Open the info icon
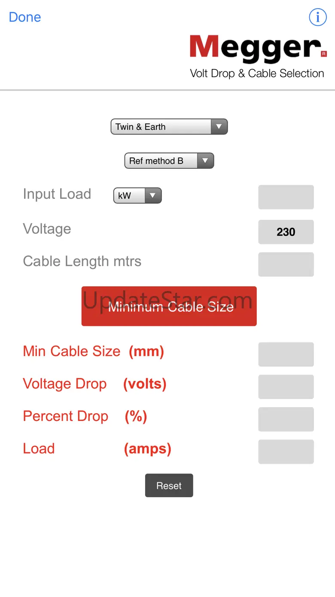Viewport: 335px width, 597px height. tap(318, 17)
